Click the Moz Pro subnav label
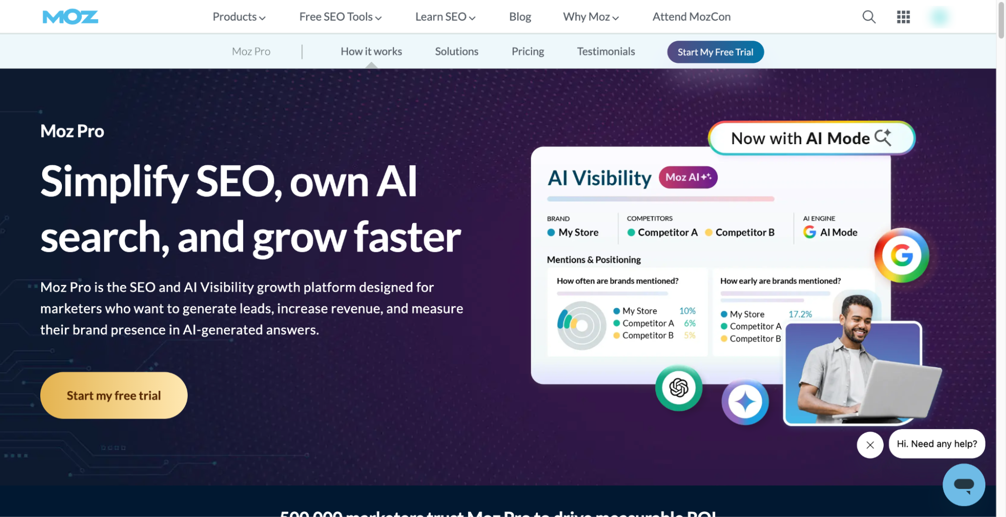The height and width of the screenshot is (517, 1006). pyautogui.click(x=251, y=52)
